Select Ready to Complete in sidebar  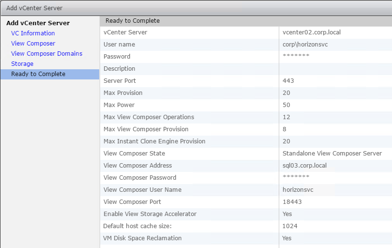click(x=50, y=74)
